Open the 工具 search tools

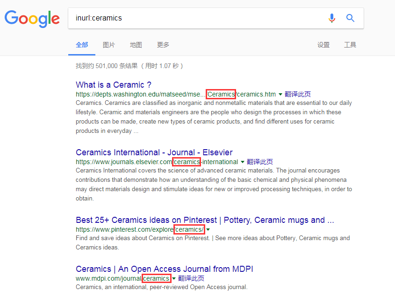coord(350,45)
